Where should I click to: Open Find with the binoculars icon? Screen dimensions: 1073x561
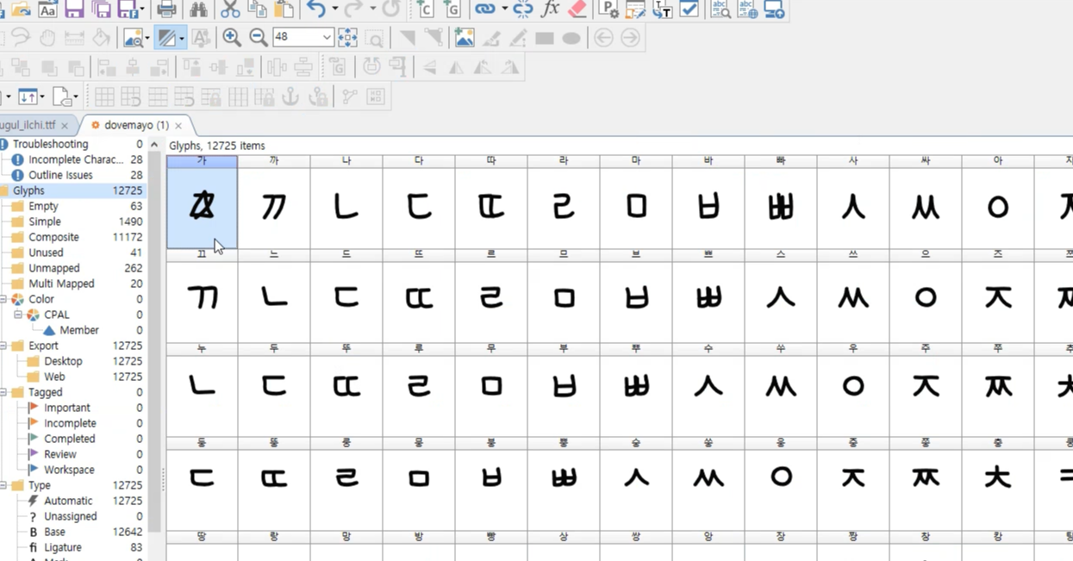pos(199,9)
